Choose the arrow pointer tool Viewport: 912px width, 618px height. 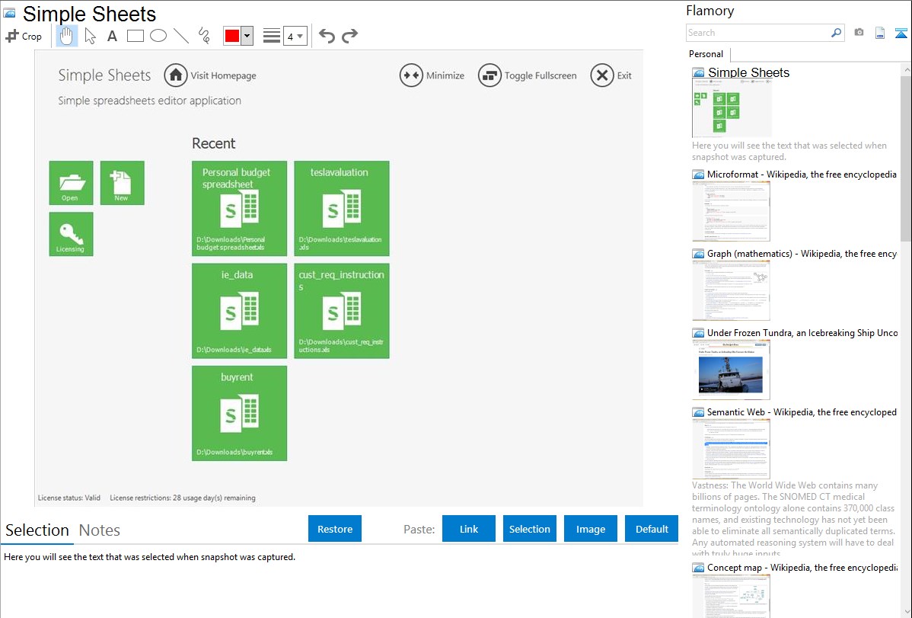click(x=90, y=36)
